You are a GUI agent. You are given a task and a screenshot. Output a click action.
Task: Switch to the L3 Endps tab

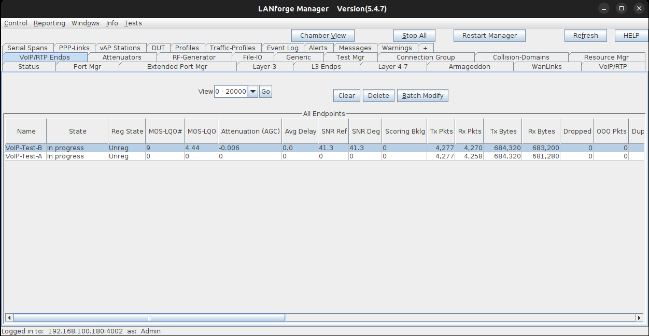click(326, 66)
